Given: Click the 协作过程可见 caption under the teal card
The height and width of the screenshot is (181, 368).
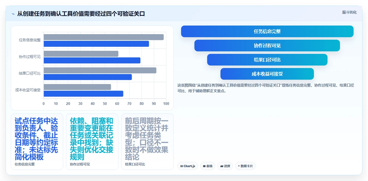Looking at the screenshot, I should coord(80,164).
